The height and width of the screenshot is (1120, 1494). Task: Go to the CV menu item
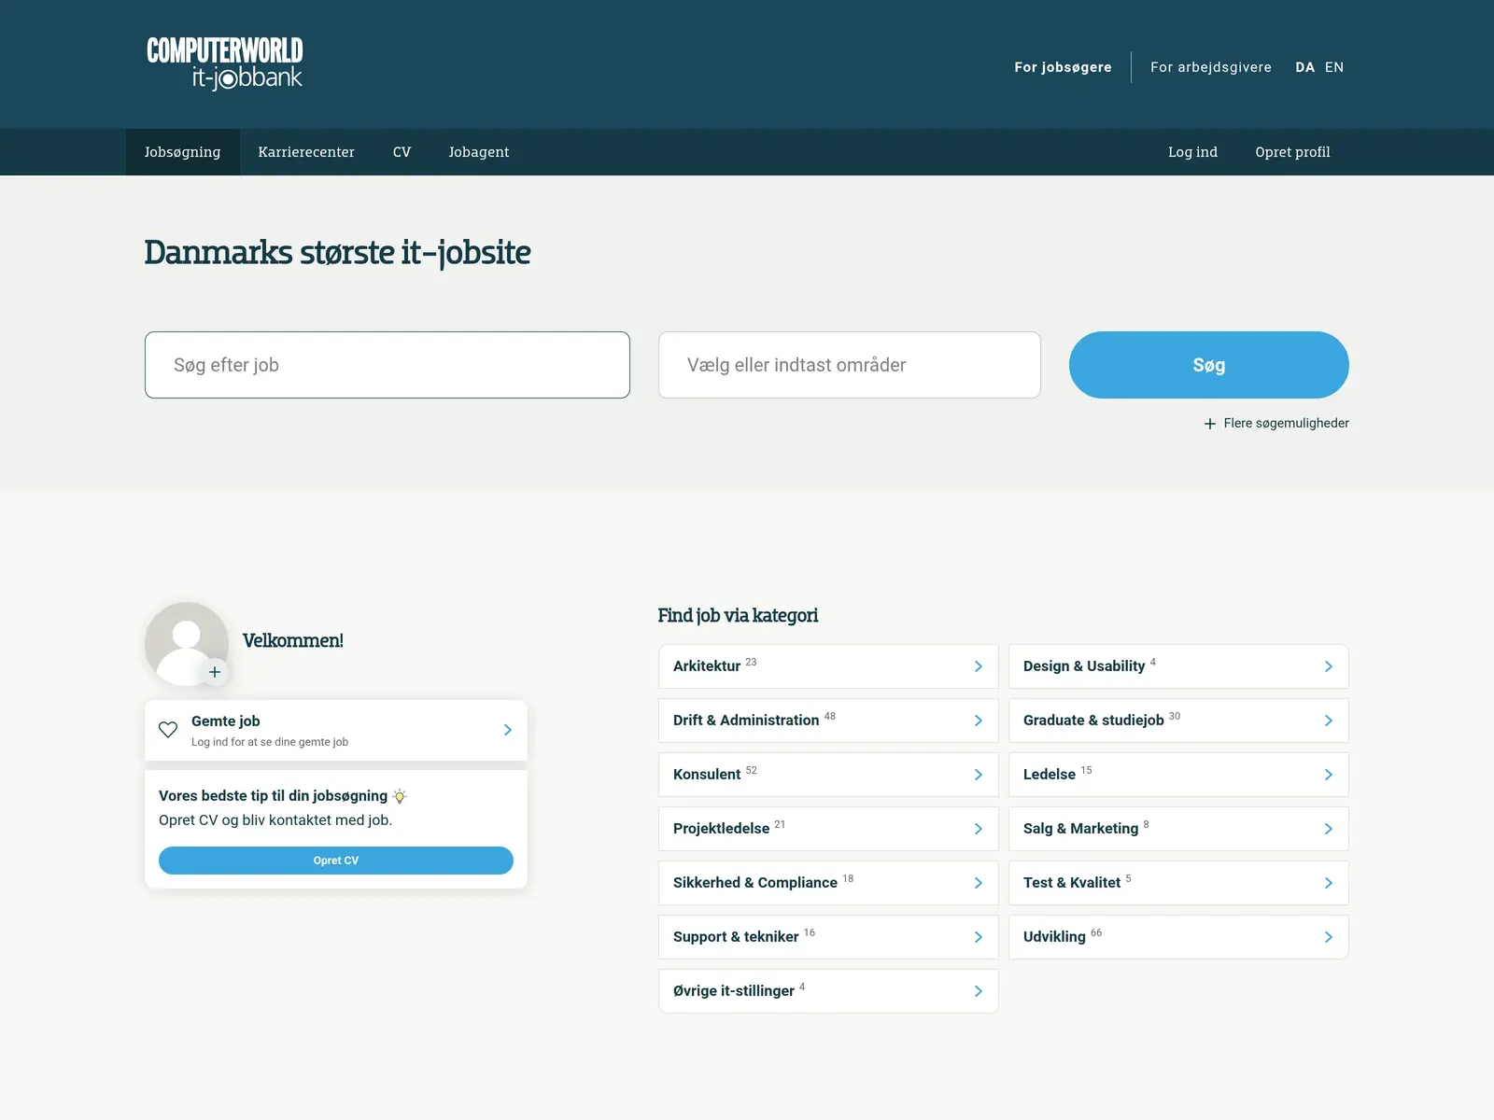pyautogui.click(x=402, y=152)
